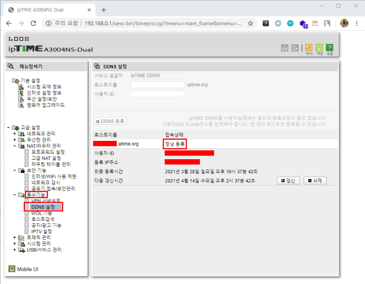Open 공유기 접속/보안관리 menu item
The image size is (365, 284).
tap(53, 188)
